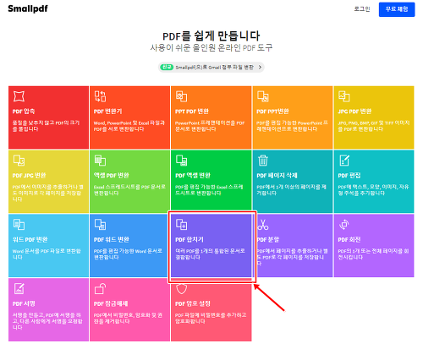The width and height of the screenshot is (423, 349).
Task: Click the PDF 편집 edit icon
Action: click(x=344, y=161)
